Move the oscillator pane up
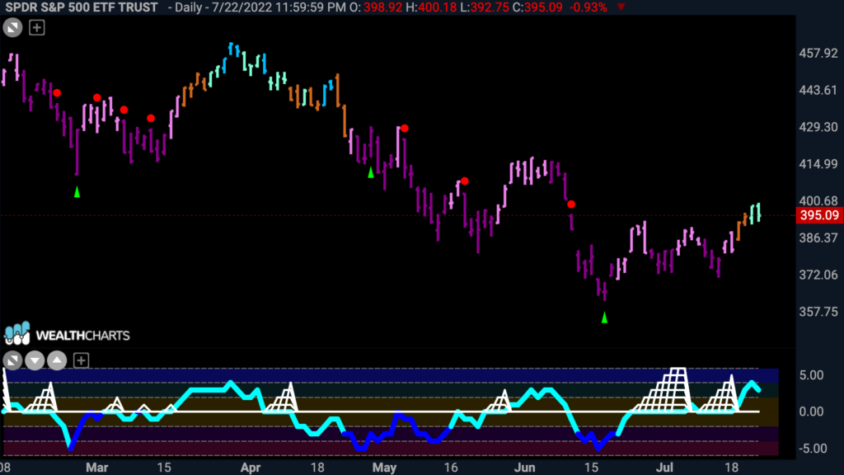Image resolution: width=844 pixels, height=475 pixels. (x=57, y=360)
